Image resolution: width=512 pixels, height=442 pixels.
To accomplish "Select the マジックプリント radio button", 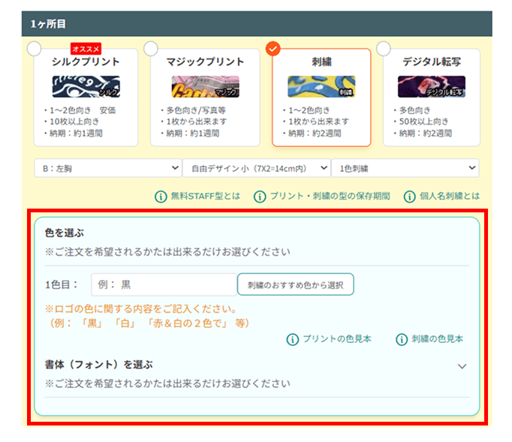I will [x=151, y=49].
